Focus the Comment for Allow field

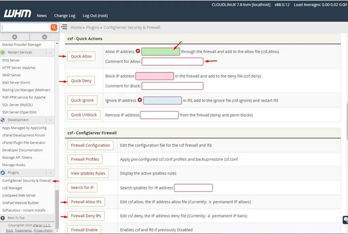[173, 61]
